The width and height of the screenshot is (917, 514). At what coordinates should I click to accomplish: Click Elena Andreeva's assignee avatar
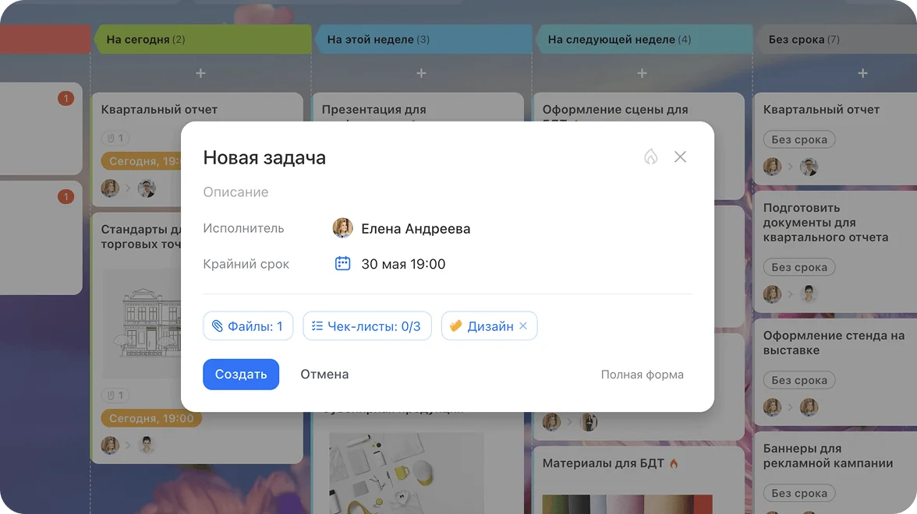[x=342, y=228]
